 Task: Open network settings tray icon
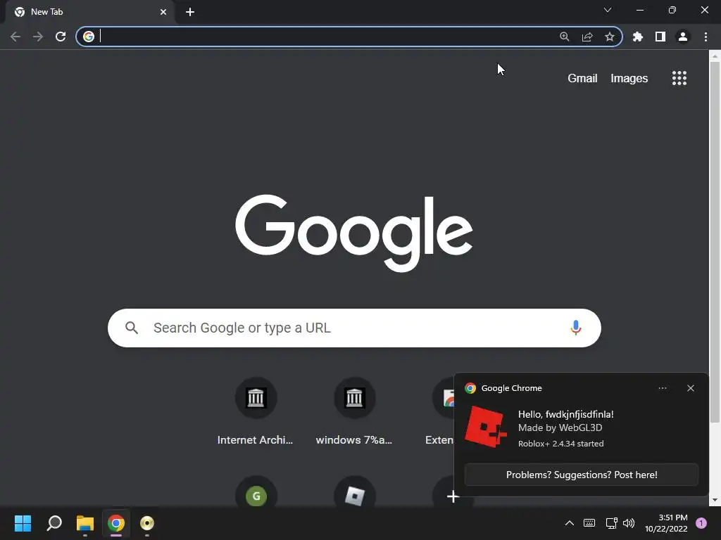611,523
